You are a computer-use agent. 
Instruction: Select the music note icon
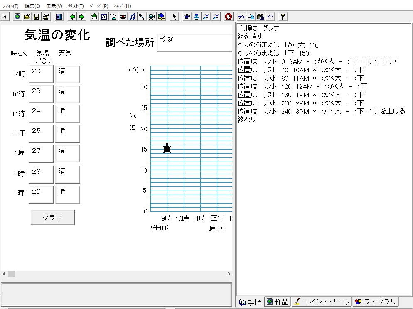click(132, 17)
